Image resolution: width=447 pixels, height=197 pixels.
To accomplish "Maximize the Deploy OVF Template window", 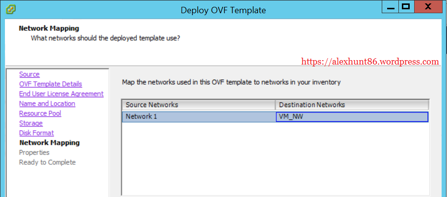I will 406,7.
